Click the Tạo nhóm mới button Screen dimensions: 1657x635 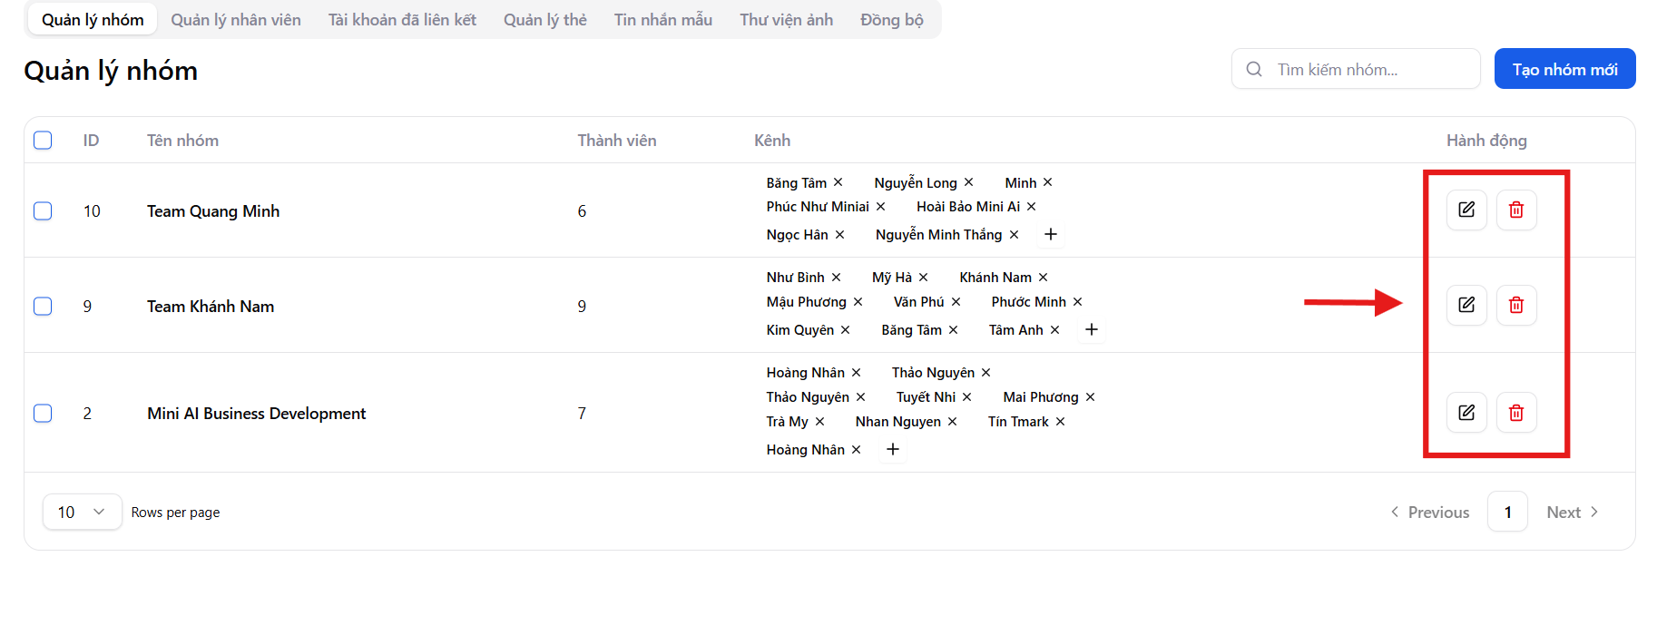[x=1564, y=70]
